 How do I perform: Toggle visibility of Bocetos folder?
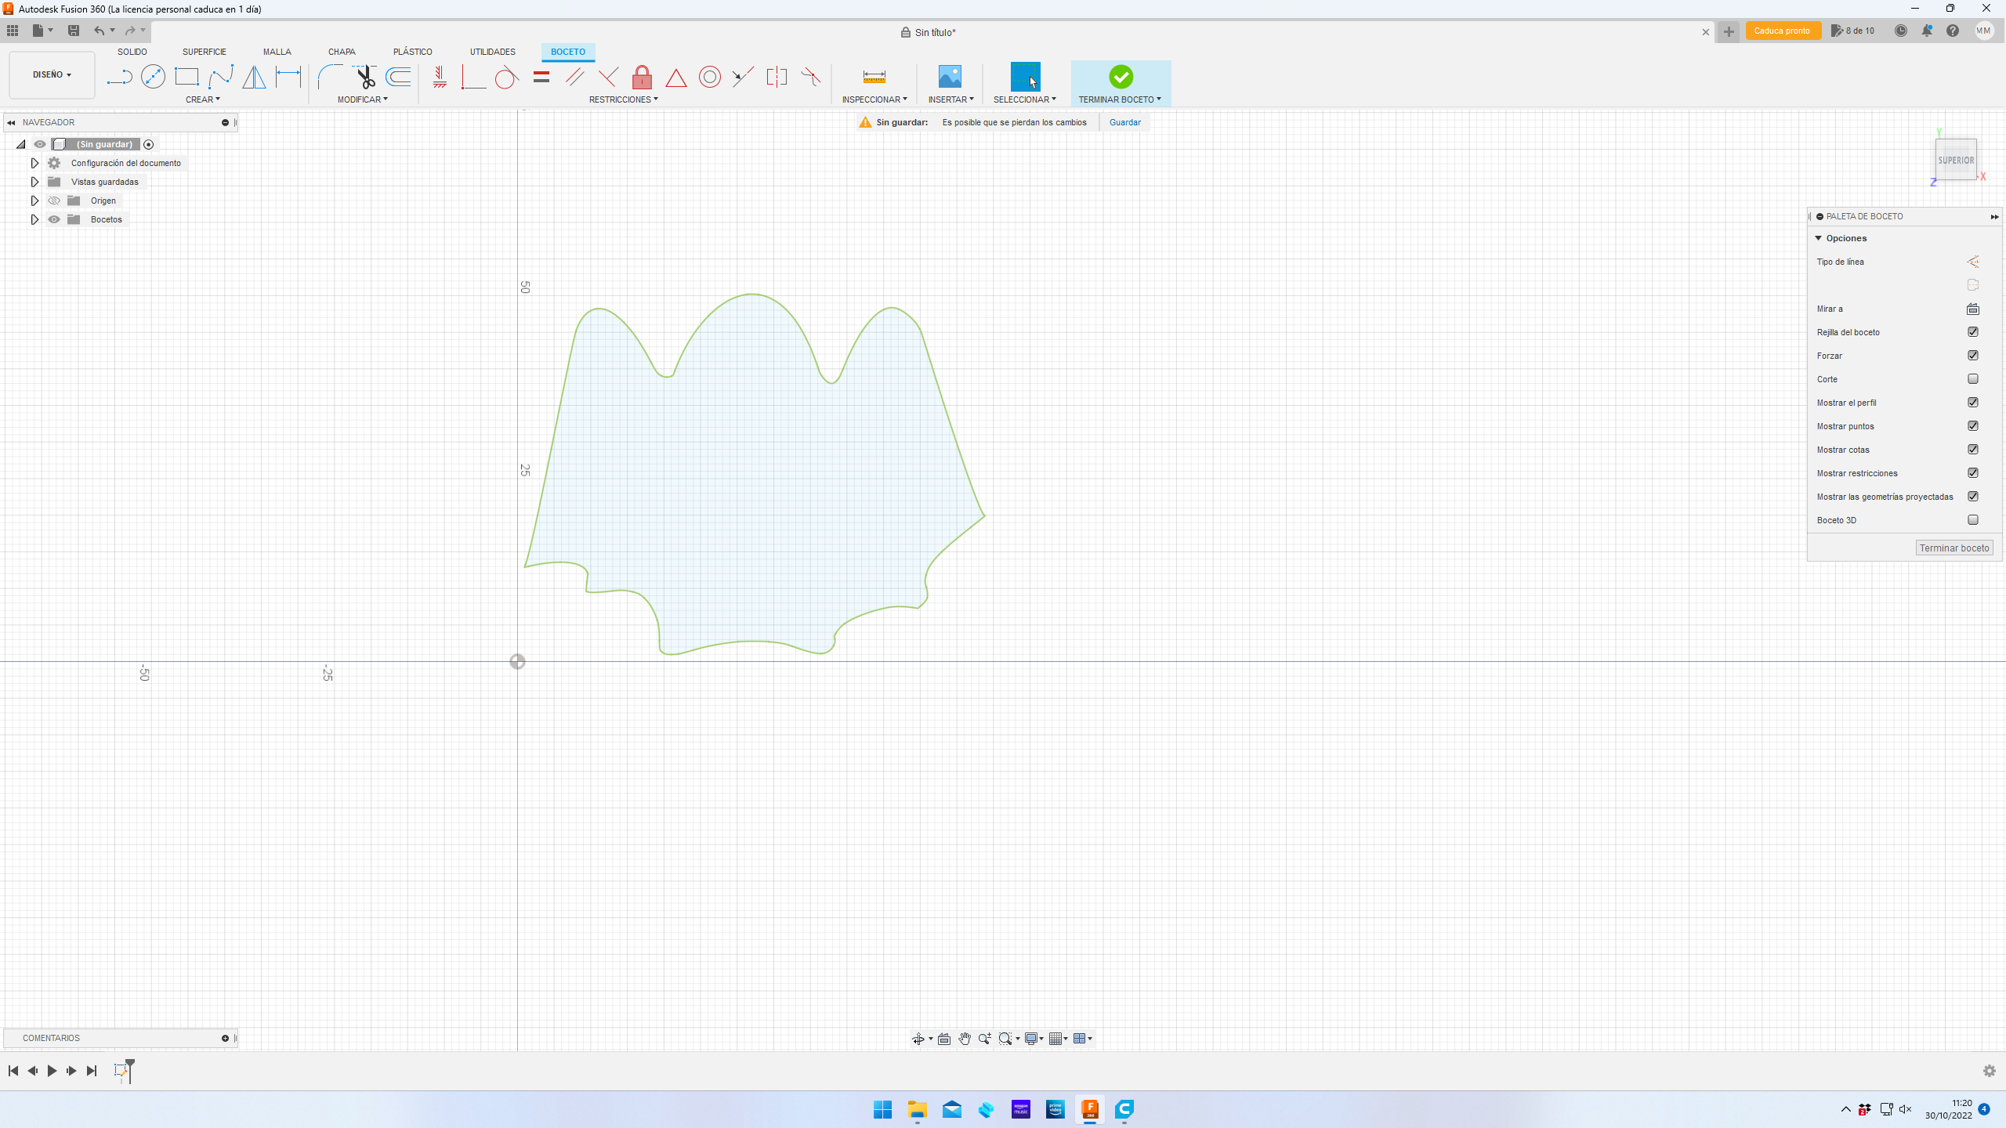[54, 219]
